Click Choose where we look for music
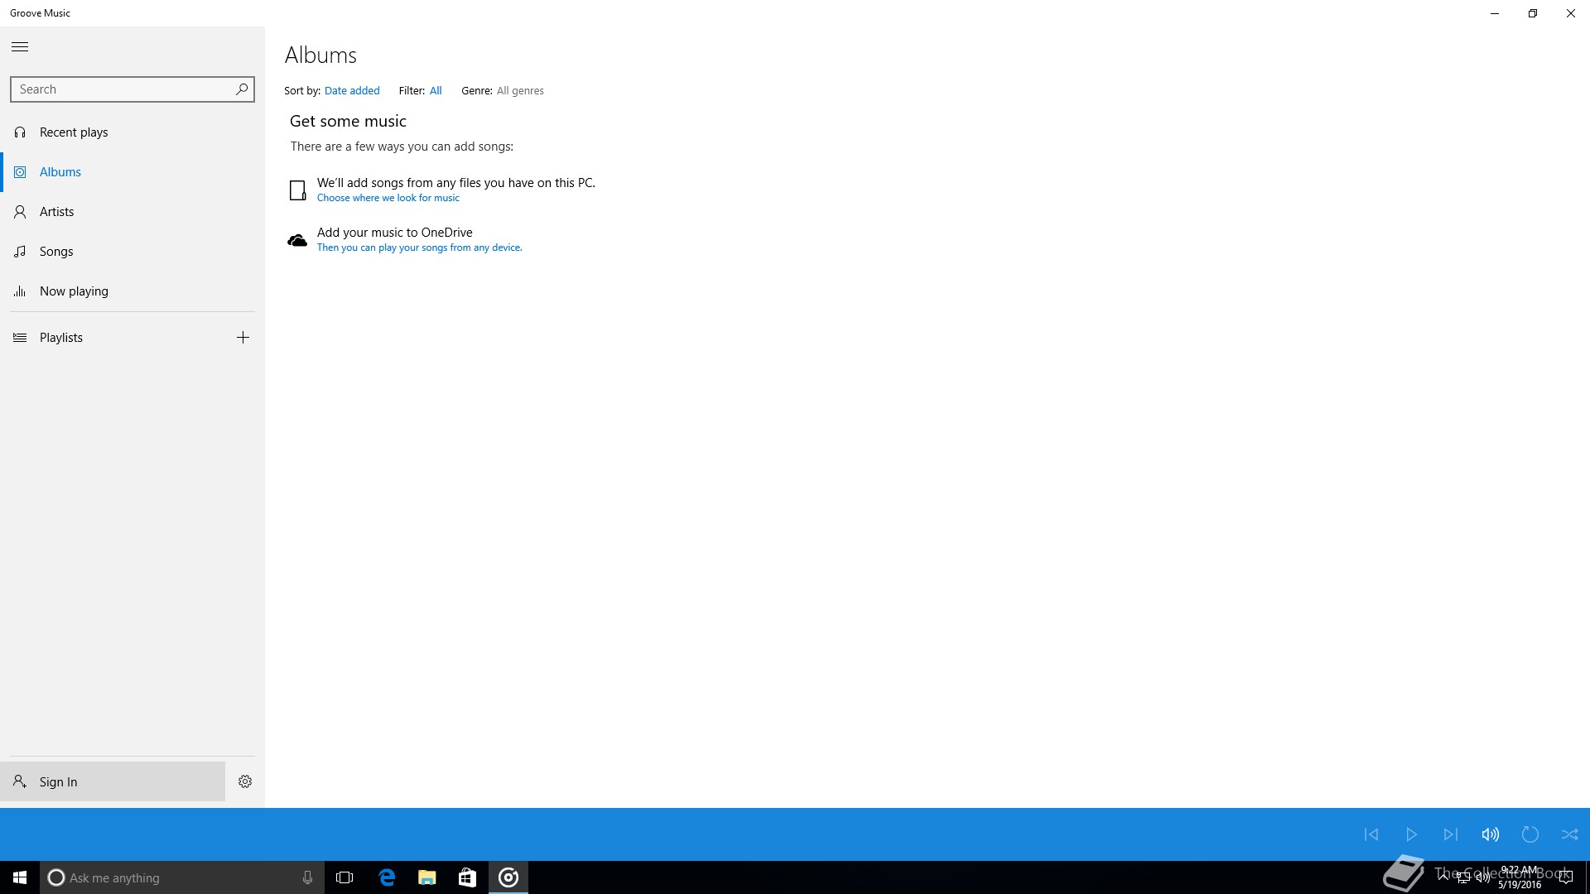The height and width of the screenshot is (894, 1590). pos(388,198)
